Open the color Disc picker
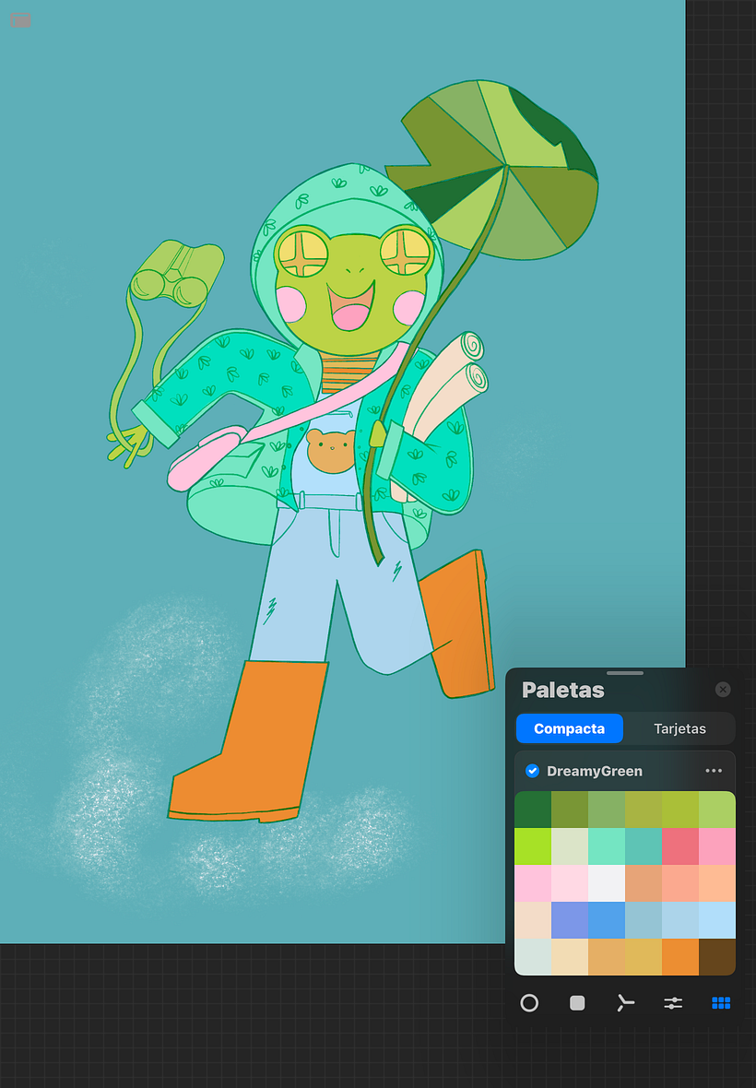Screen dimensions: 756x1088 (x=529, y=1003)
